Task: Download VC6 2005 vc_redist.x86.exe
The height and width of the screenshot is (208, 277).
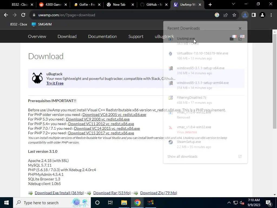Action: pos(114,115)
